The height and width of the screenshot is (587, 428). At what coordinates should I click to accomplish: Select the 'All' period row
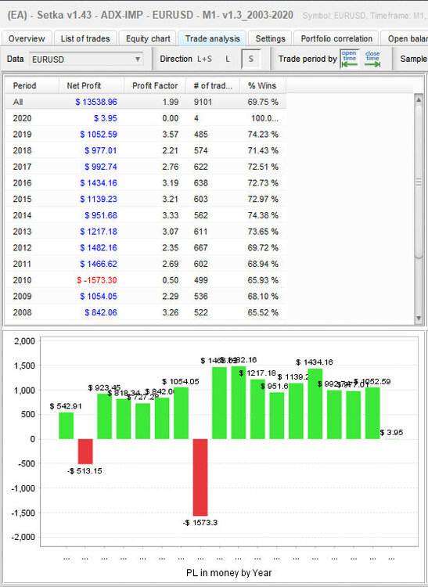[x=146, y=102]
